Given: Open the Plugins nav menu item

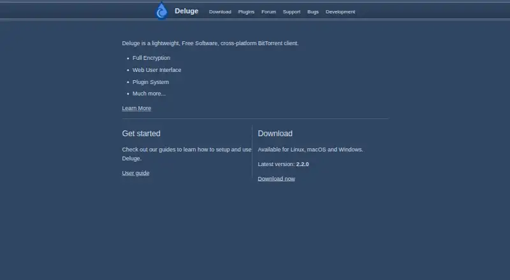Looking at the screenshot, I should pos(246,11).
